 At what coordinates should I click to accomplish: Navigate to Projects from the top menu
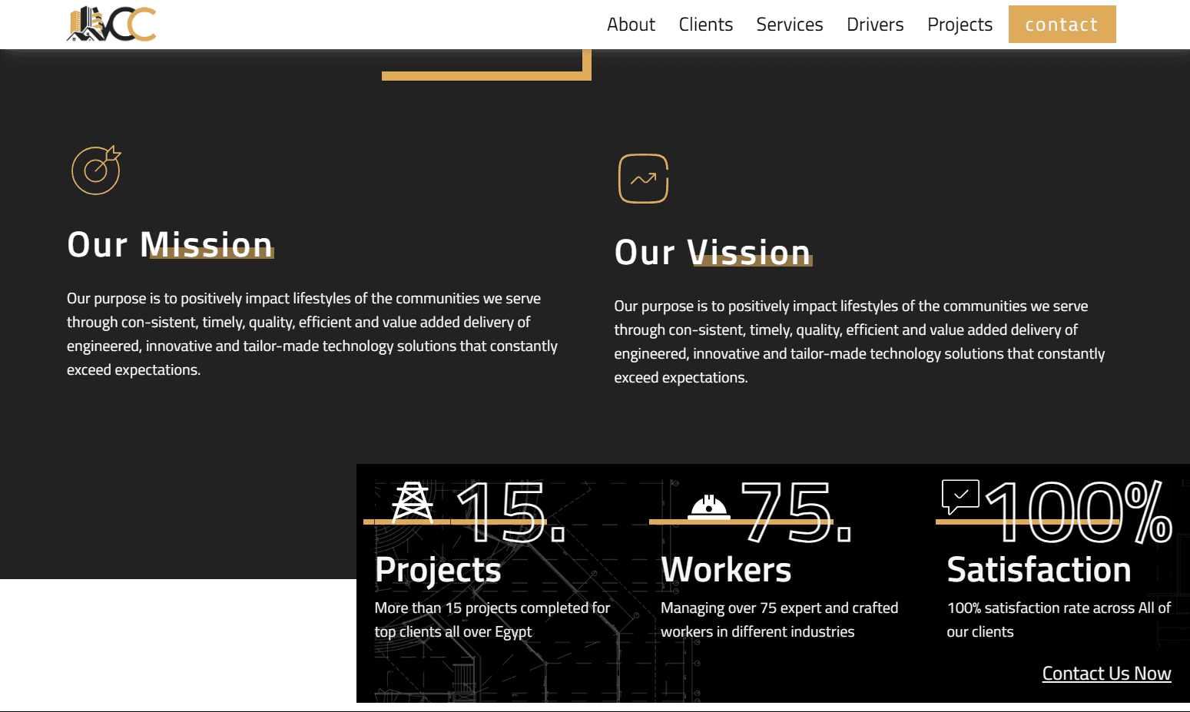[960, 25]
